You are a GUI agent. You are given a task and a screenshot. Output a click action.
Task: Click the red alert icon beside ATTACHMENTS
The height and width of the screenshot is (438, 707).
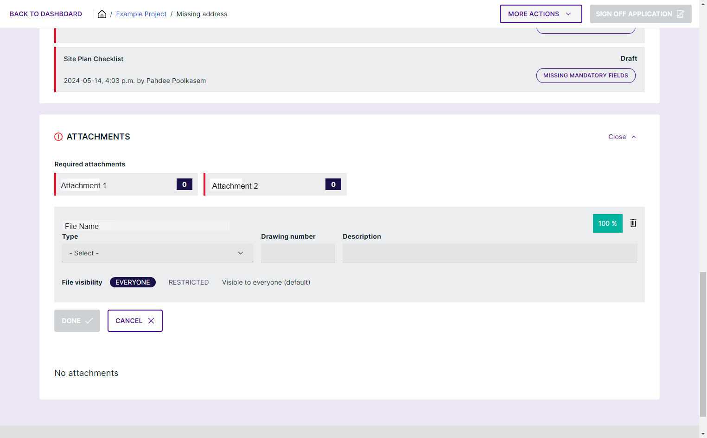pyautogui.click(x=58, y=137)
